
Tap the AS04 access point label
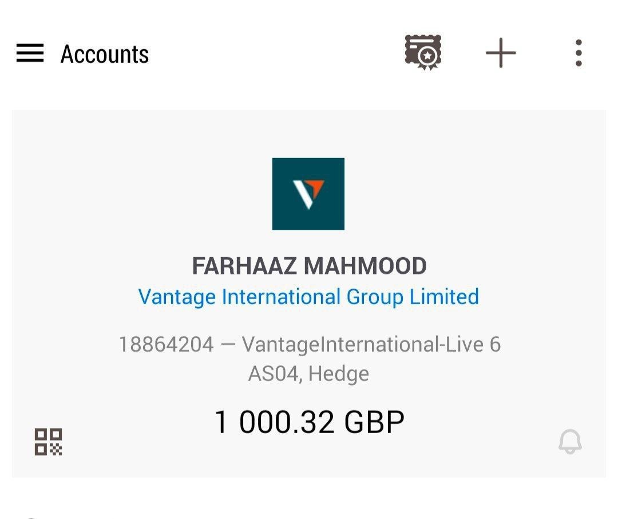pos(273,374)
